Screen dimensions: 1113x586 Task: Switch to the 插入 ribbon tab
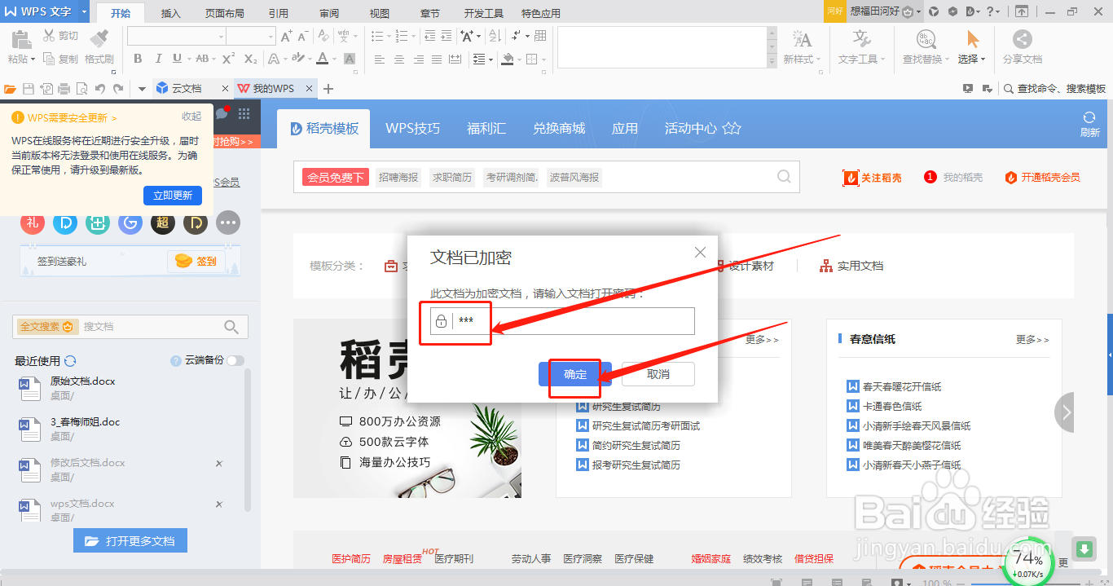click(169, 12)
